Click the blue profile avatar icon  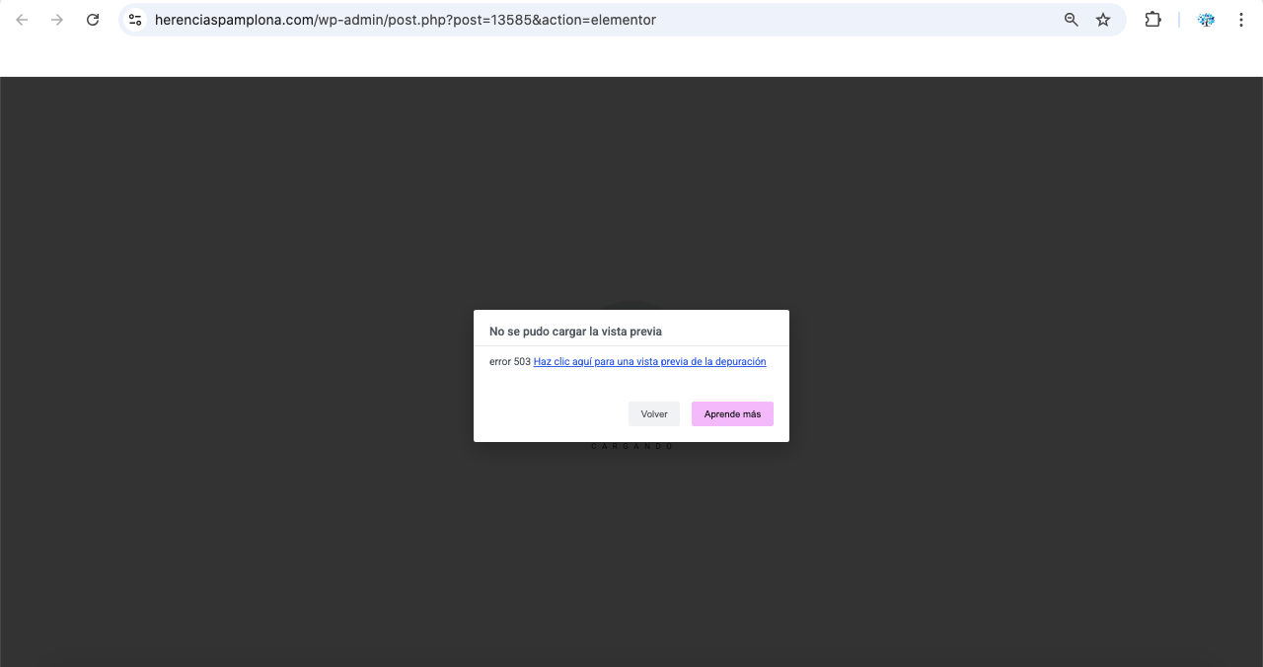[x=1206, y=20]
